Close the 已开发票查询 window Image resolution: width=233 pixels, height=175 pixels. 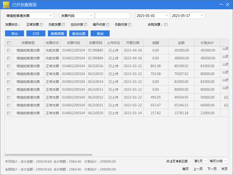pyautogui.click(x=228, y=5)
